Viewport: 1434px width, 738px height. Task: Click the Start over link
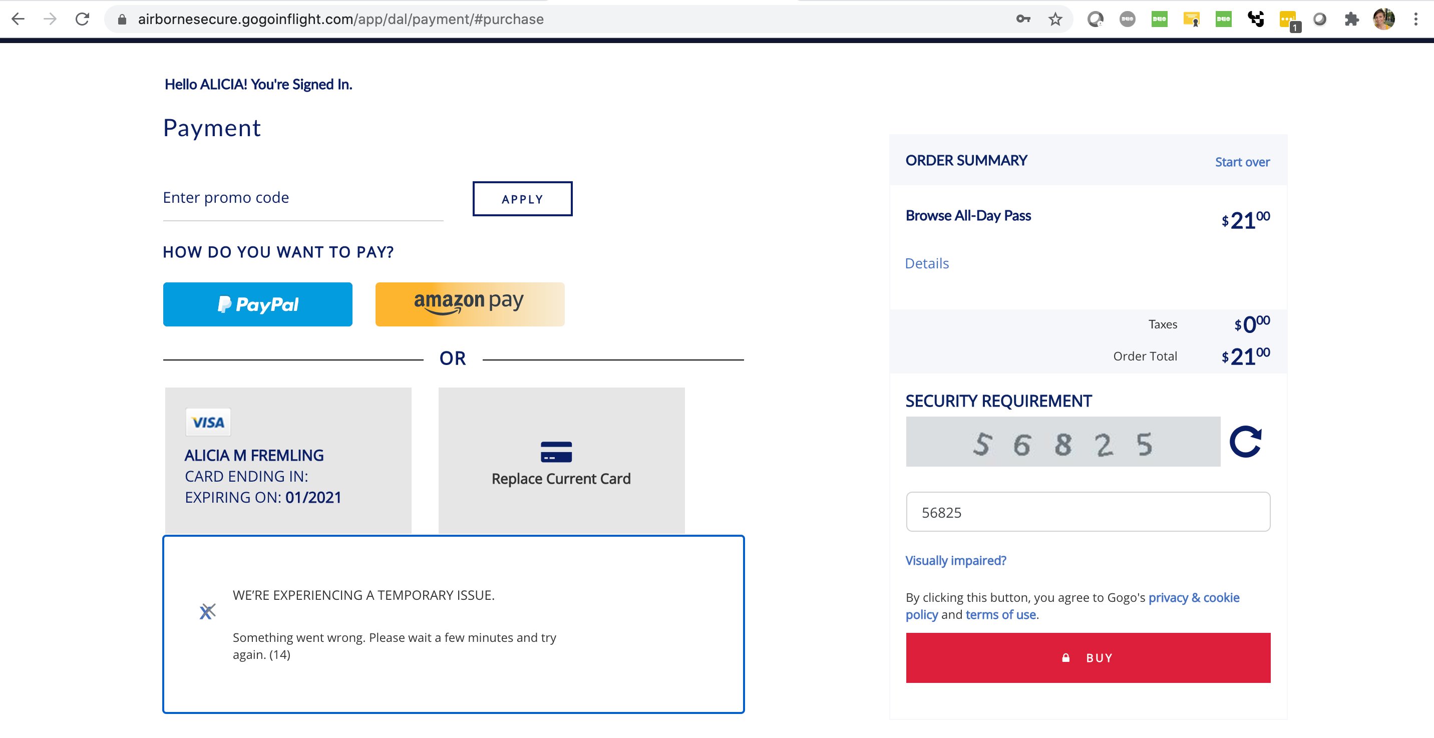tap(1242, 162)
